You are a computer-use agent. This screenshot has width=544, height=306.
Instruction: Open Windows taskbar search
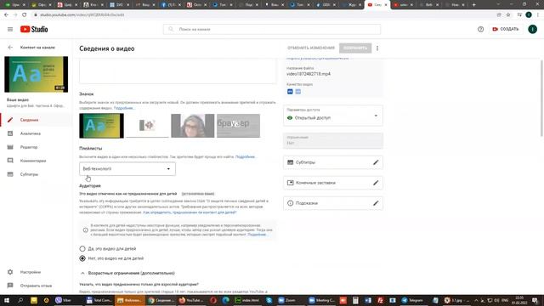[20, 300]
